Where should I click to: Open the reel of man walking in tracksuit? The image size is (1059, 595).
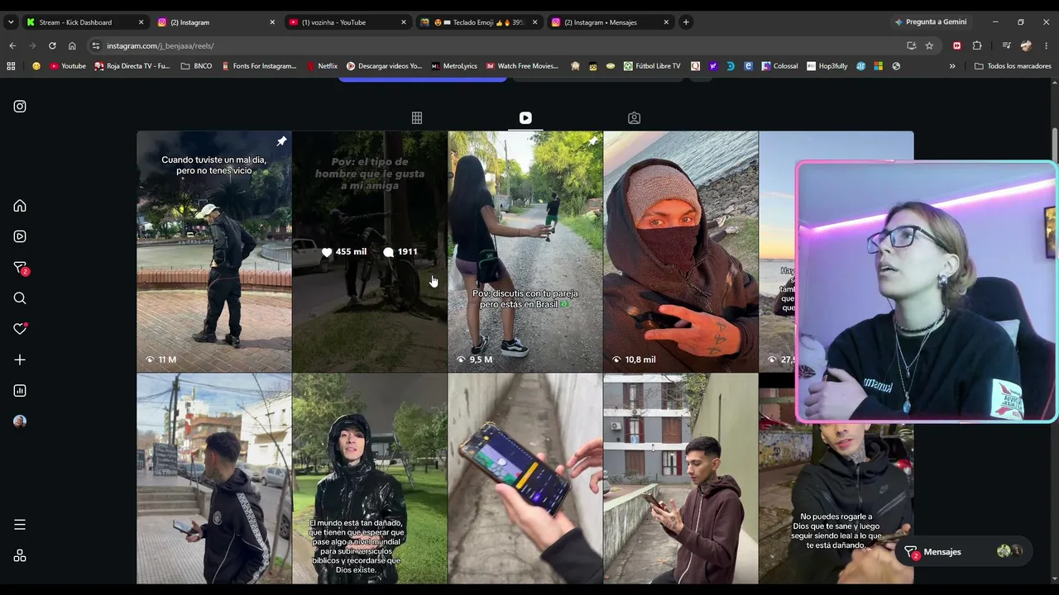click(214, 478)
